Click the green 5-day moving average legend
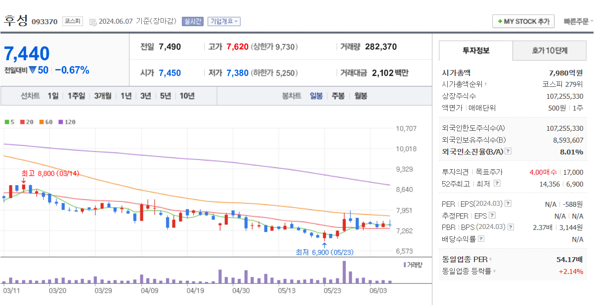Image resolution: width=594 pixels, height=305 pixels. coord(9,121)
